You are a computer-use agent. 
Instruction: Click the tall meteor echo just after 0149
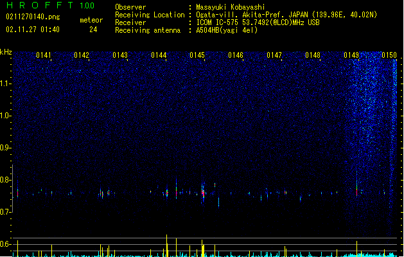tap(357, 184)
